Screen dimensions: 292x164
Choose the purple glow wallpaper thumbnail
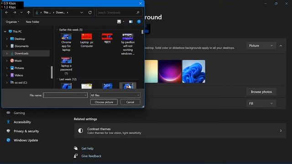pos(170,72)
